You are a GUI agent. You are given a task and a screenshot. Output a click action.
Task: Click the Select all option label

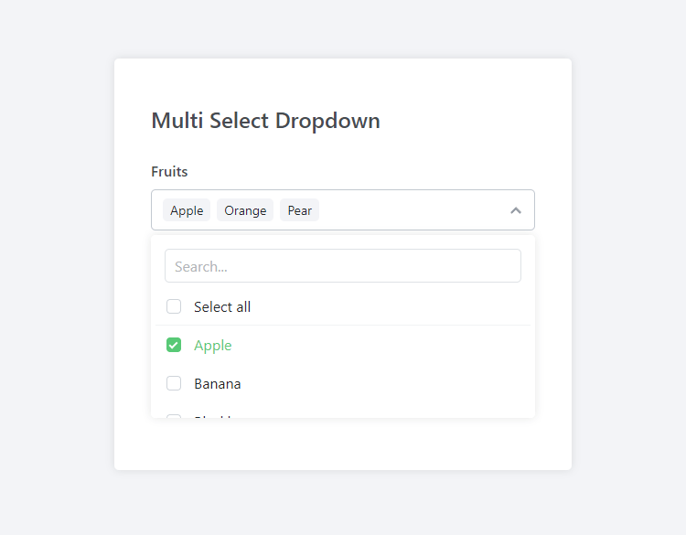click(222, 307)
